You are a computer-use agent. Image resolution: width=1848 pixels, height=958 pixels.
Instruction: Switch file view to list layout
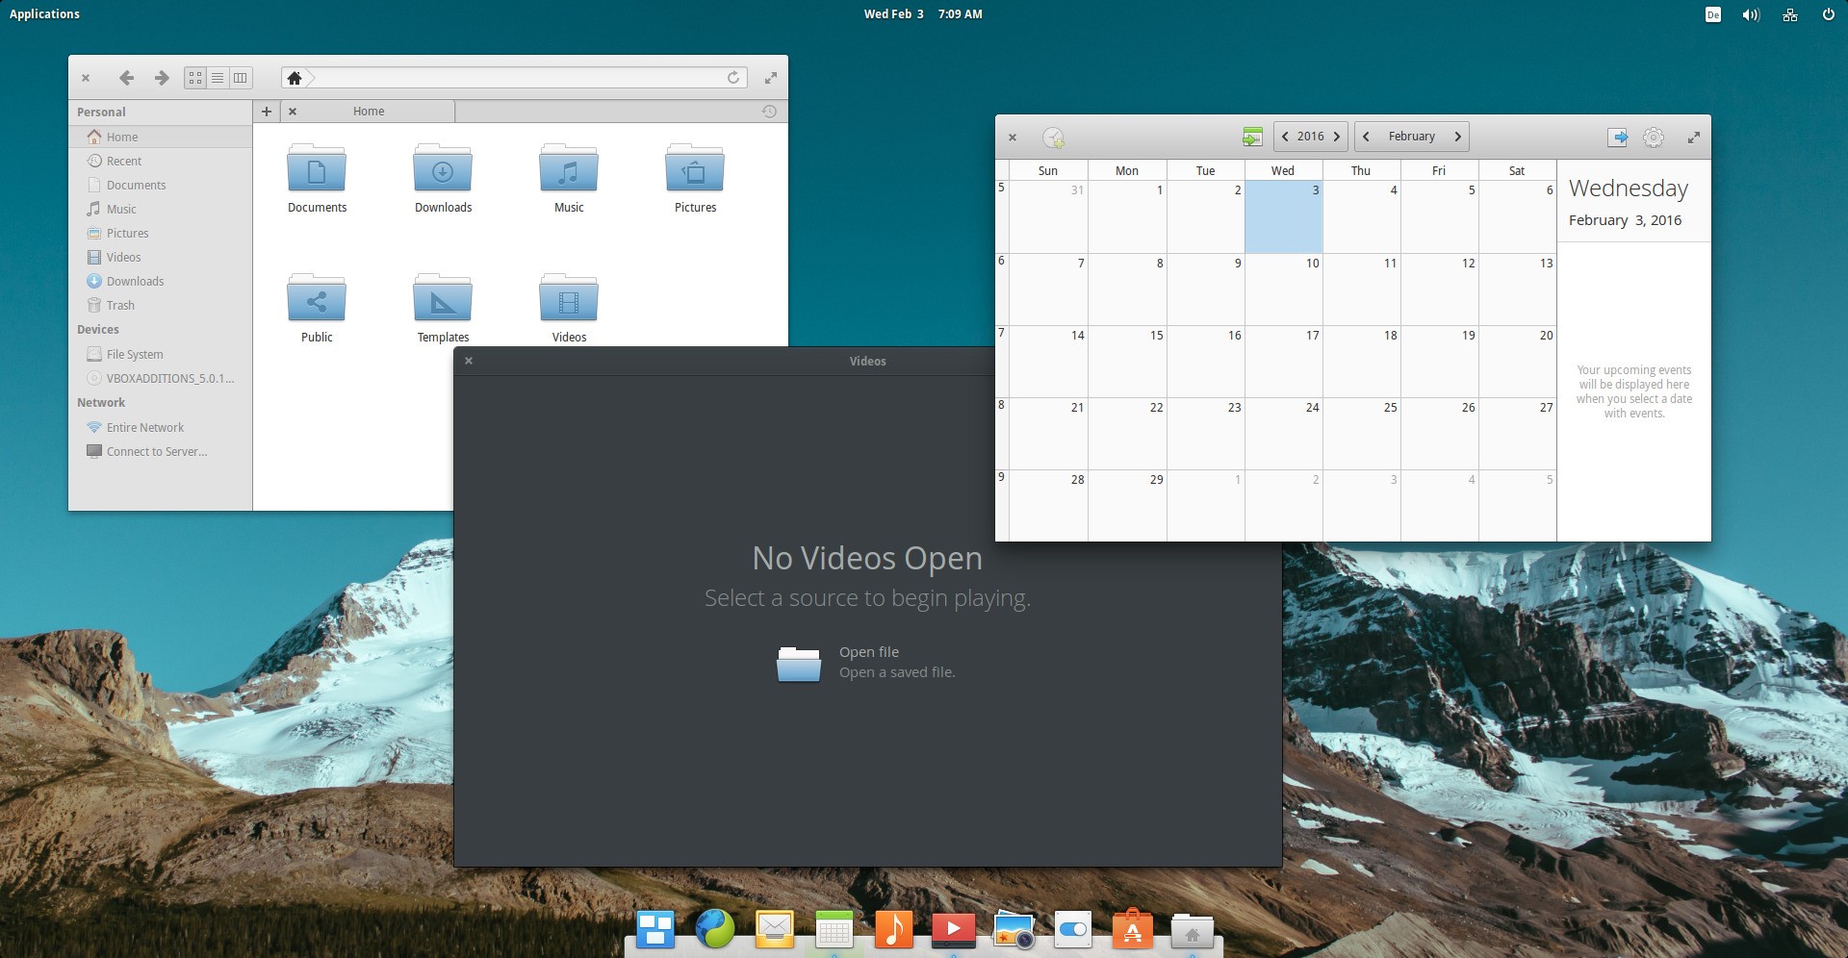click(x=218, y=78)
